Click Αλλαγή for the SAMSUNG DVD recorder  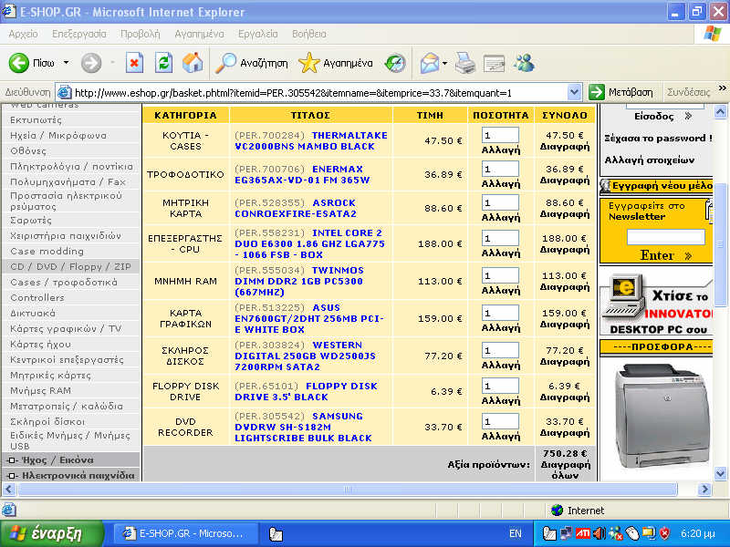pyautogui.click(x=501, y=437)
